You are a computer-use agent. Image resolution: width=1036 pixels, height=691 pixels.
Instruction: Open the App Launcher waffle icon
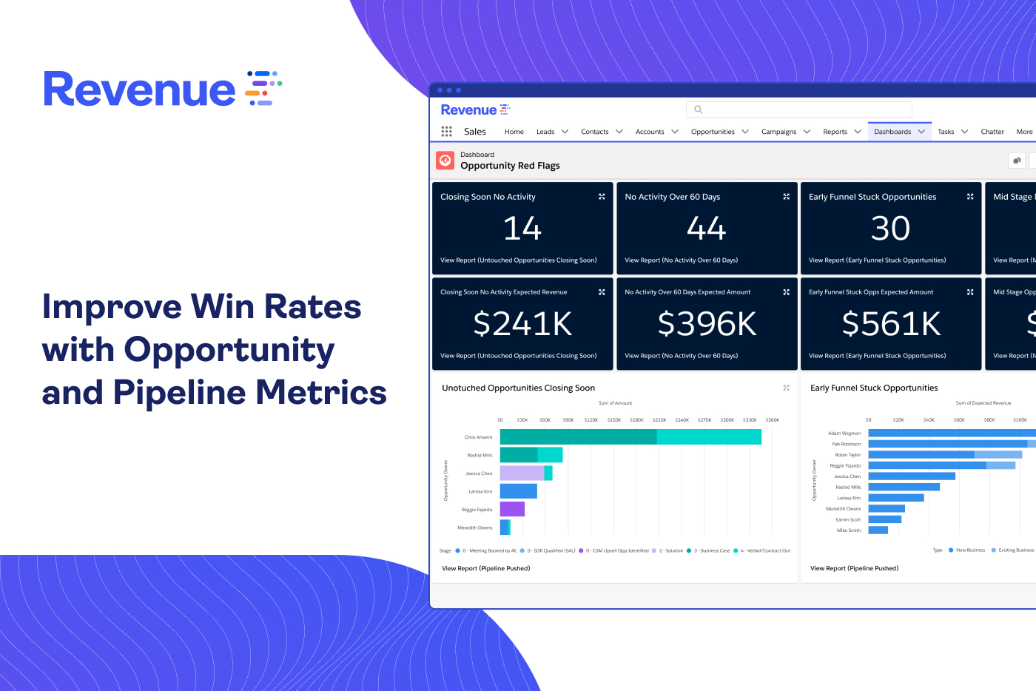447,131
